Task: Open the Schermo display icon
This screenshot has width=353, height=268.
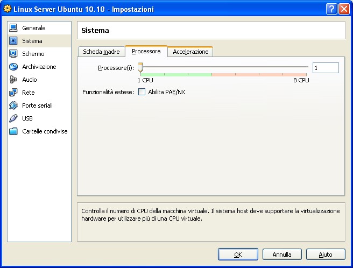Action: pyautogui.click(x=13, y=54)
